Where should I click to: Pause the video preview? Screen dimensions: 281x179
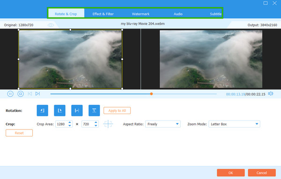click(x=10, y=93)
